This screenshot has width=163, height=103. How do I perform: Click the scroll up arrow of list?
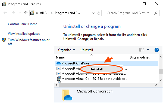[161, 57]
